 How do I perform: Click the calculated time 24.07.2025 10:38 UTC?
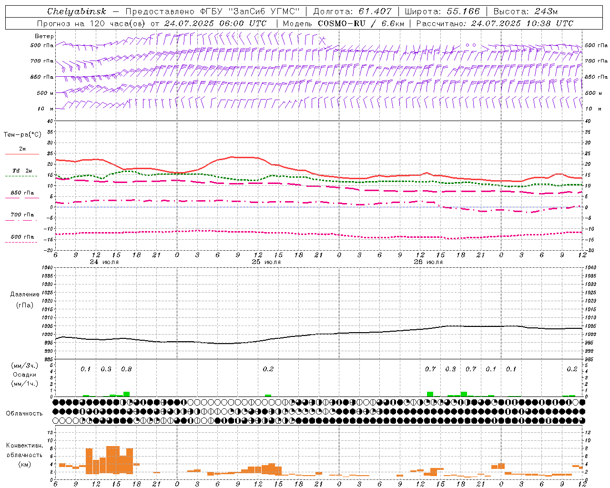tap(522, 23)
